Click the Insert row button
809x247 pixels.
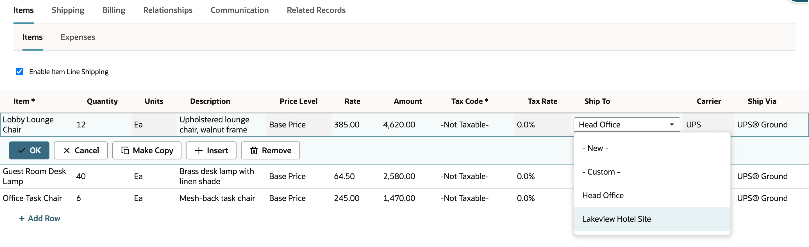pyautogui.click(x=211, y=150)
